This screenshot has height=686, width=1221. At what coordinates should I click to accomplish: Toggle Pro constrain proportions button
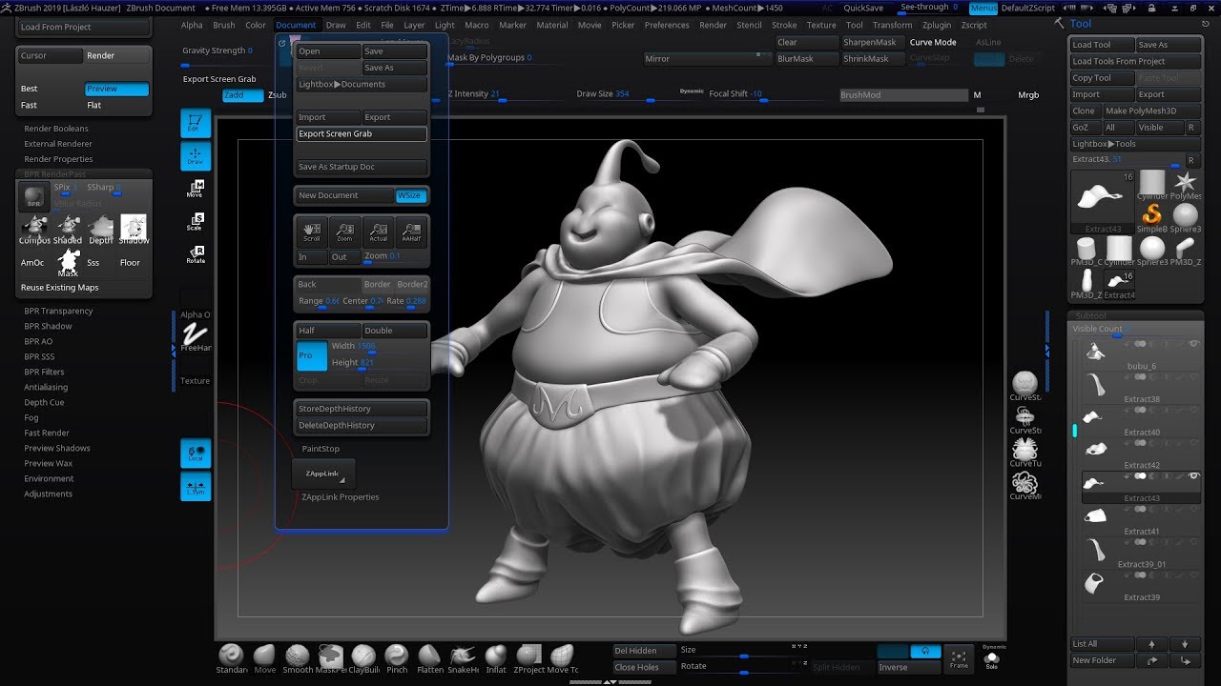(x=312, y=355)
